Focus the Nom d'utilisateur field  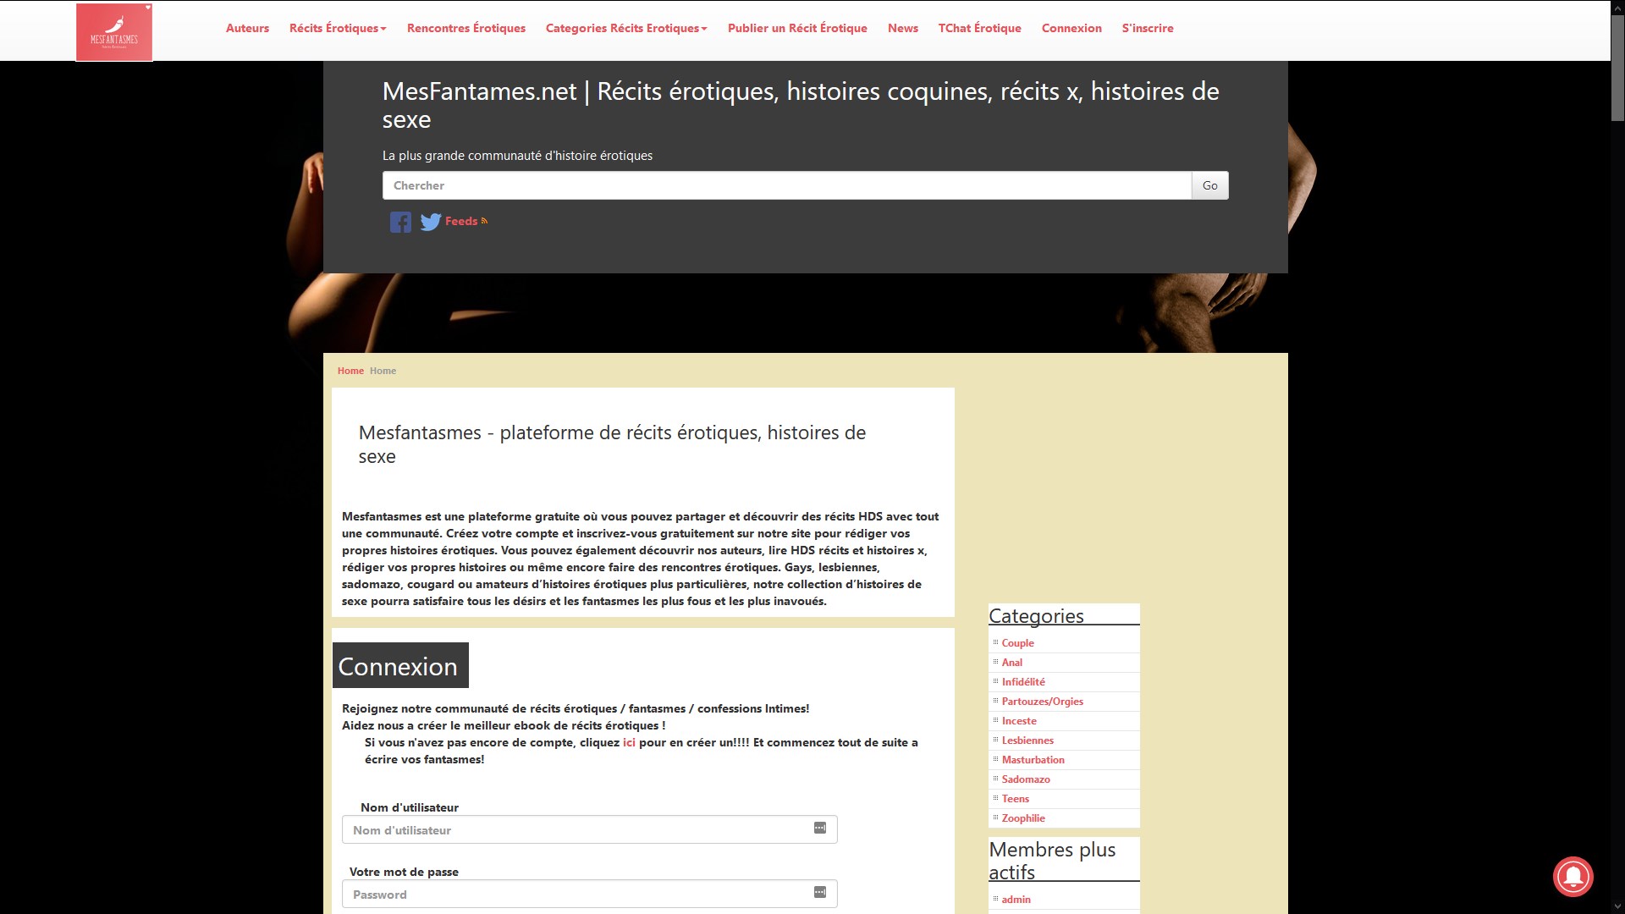590,829
